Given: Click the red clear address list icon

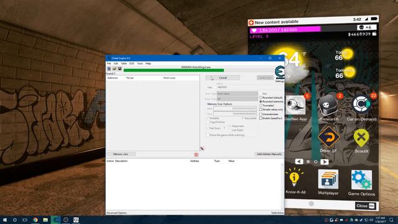Looking at the screenshot, I should [196, 154].
